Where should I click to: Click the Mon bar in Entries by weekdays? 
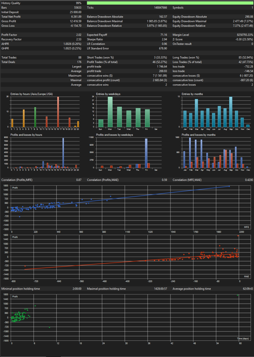(x=110, y=112)
